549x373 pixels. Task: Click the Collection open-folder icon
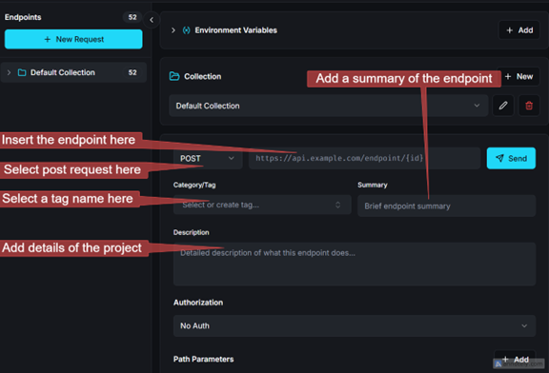[174, 76]
